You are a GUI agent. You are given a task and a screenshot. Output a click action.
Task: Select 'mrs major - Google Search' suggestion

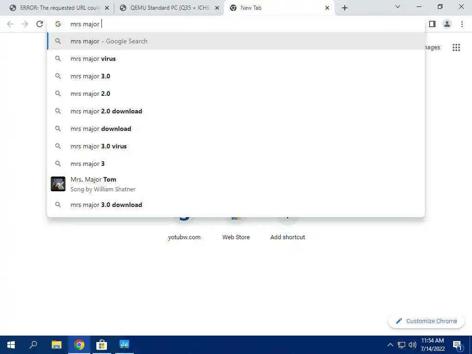click(x=236, y=41)
